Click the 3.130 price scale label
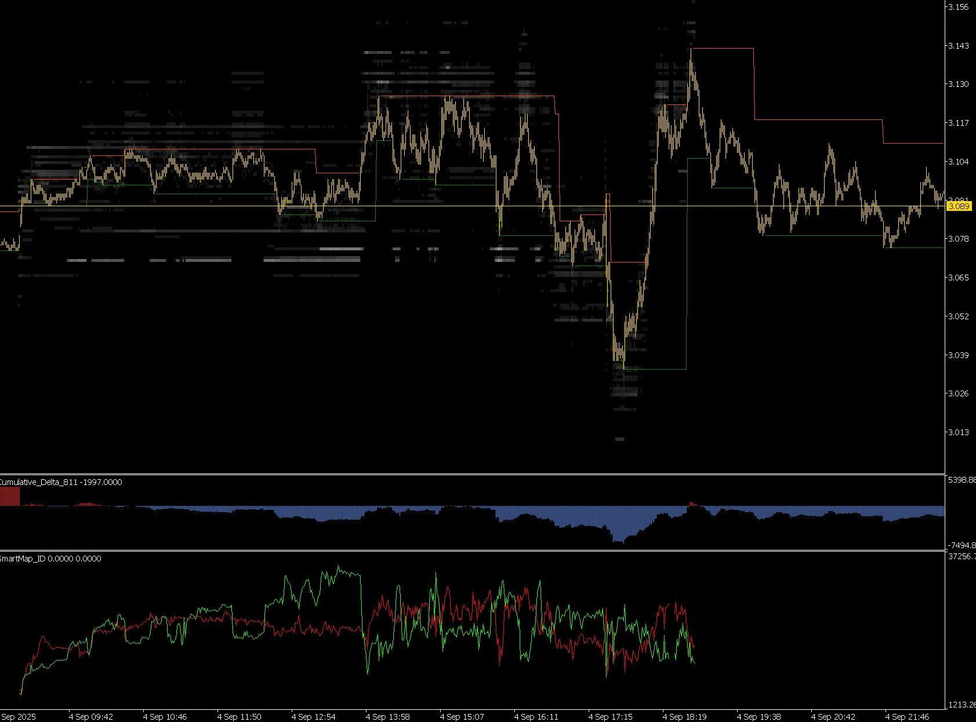 pos(958,84)
